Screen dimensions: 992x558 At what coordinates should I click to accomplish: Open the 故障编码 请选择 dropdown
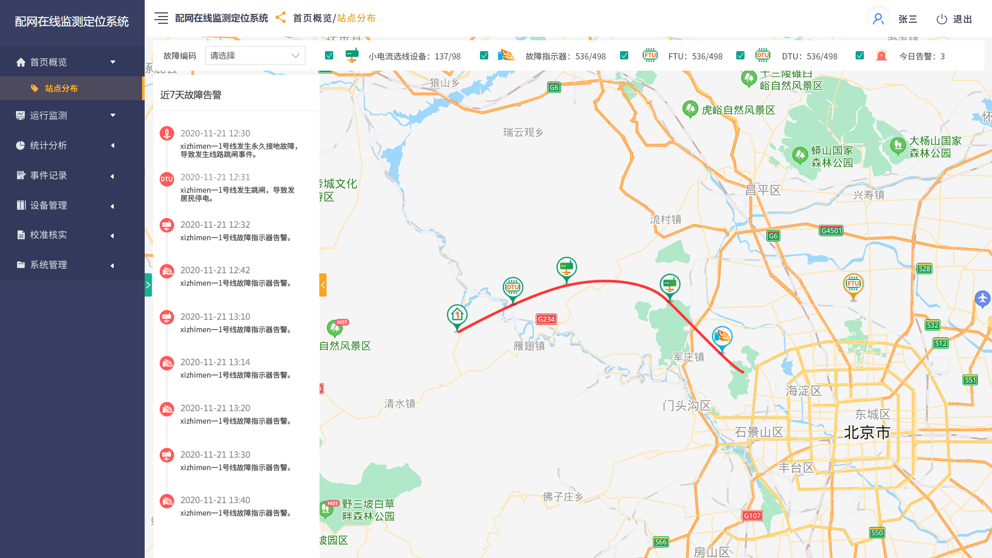255,56
